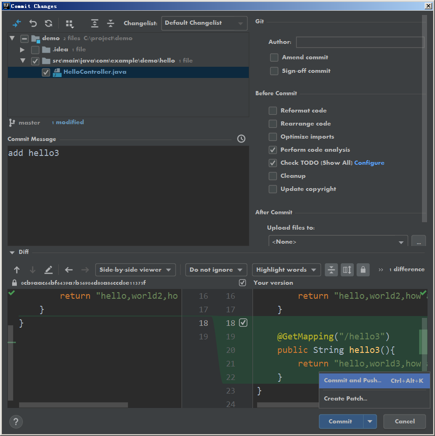Click the Expand All icon in the toolbar
Image resolution: width=435 pixels, height=436 pixels.
pyautogui.click(x=94, y=23)
